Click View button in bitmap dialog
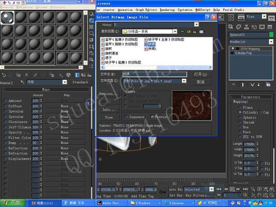The height and width of the screenshot is (207, 276). coord(109,117)
